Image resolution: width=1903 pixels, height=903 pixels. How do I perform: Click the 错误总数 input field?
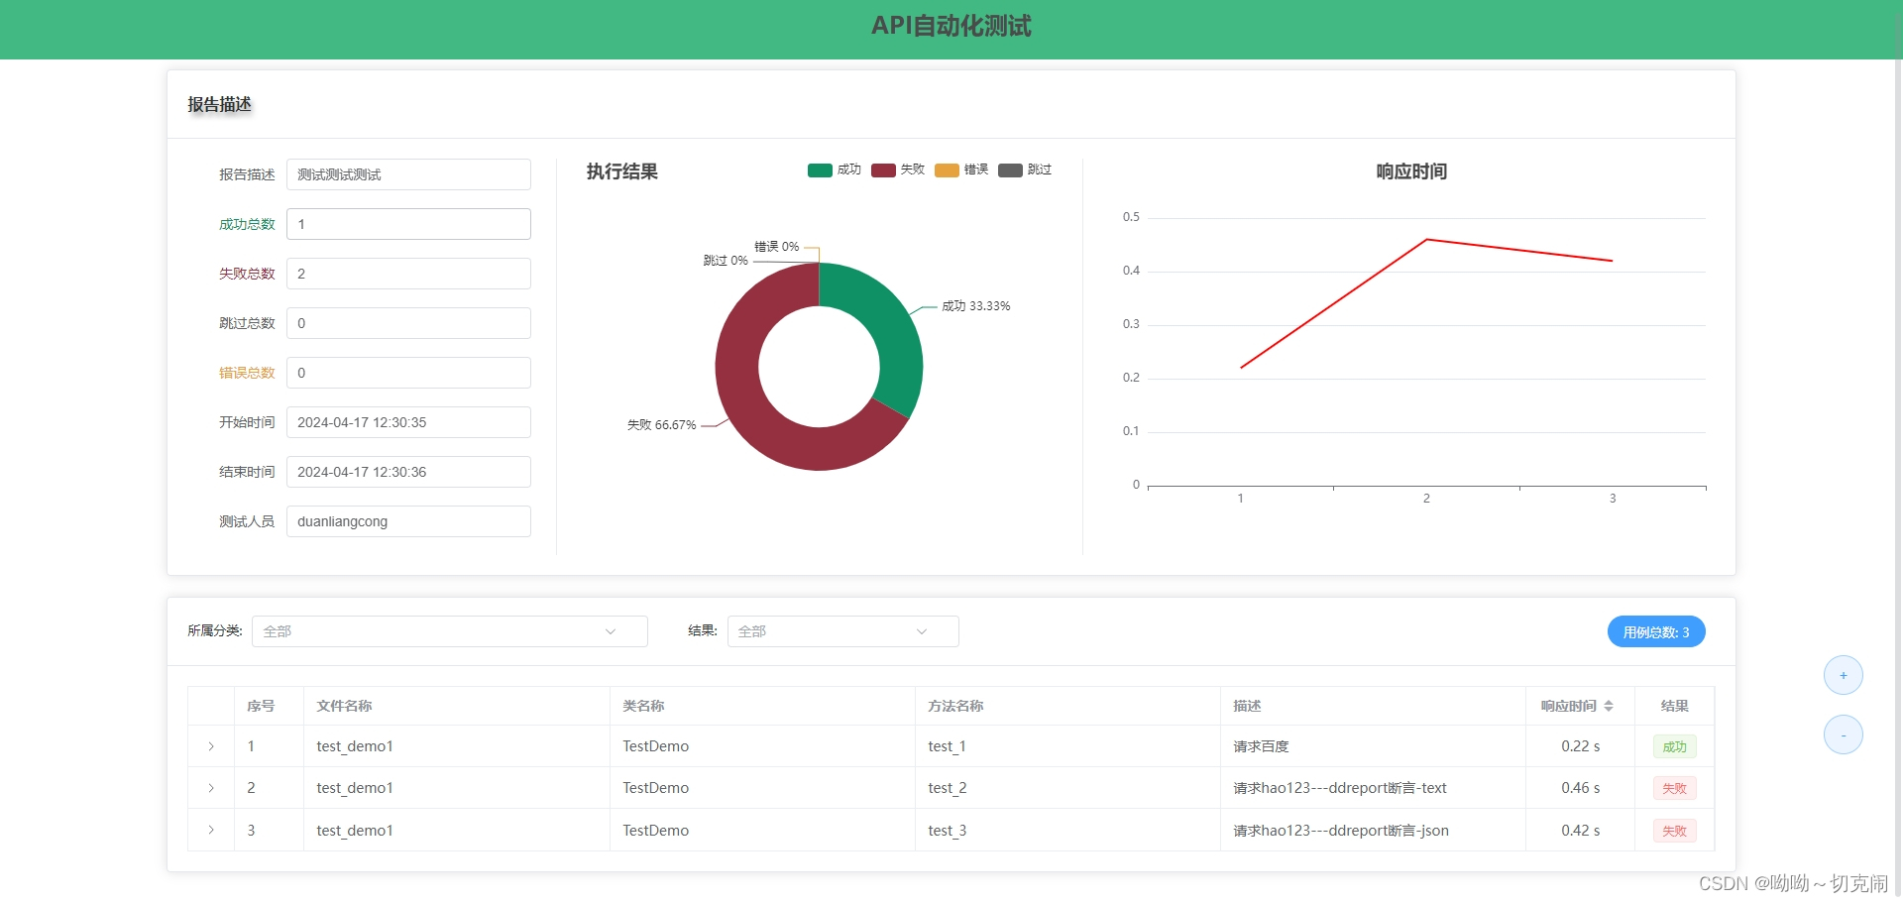pos(408,373)
